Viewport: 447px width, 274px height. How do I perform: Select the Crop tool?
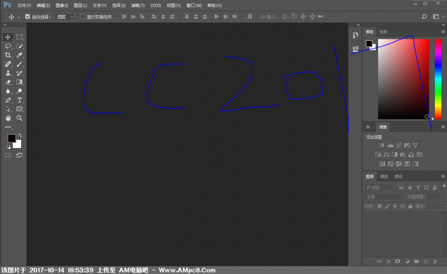(8, 55)
